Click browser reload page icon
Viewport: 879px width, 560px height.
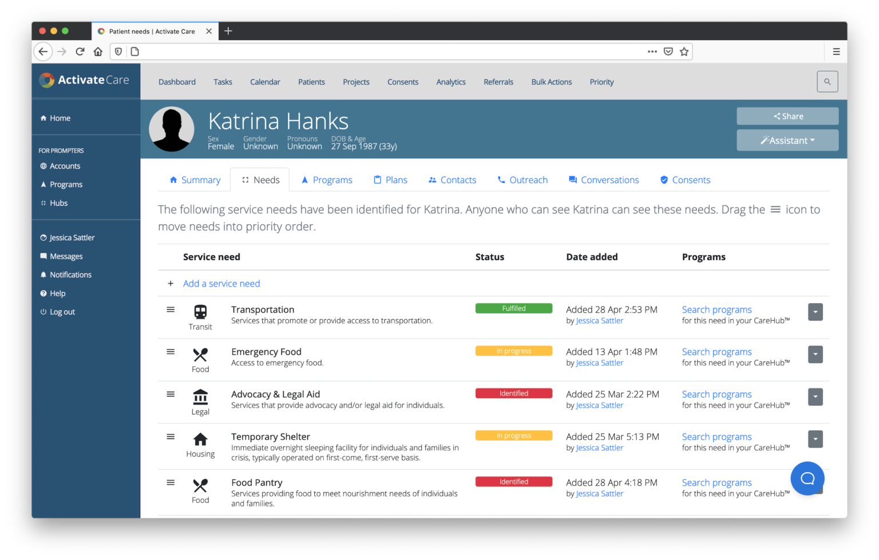pos(80,51)
